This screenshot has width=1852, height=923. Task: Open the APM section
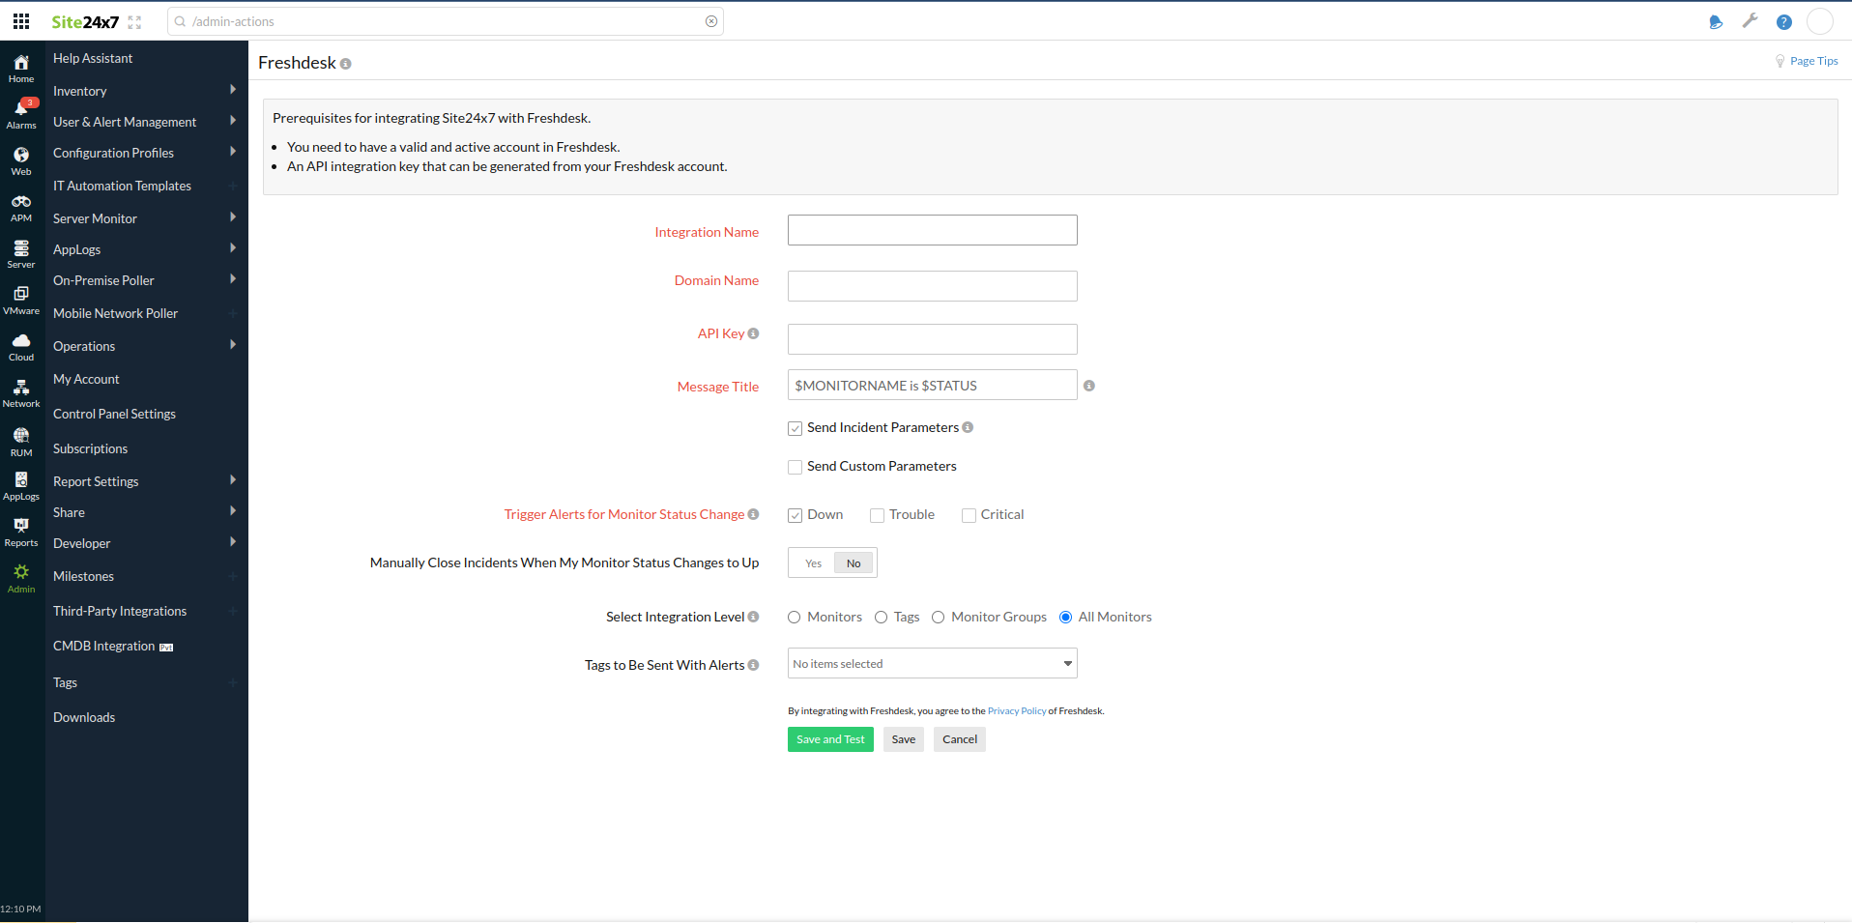click(20, 205)
